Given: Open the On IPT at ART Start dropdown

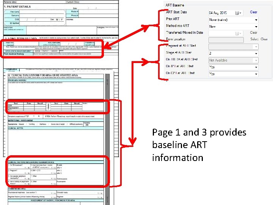Looking at the screenshot, I should coord(233,67).
